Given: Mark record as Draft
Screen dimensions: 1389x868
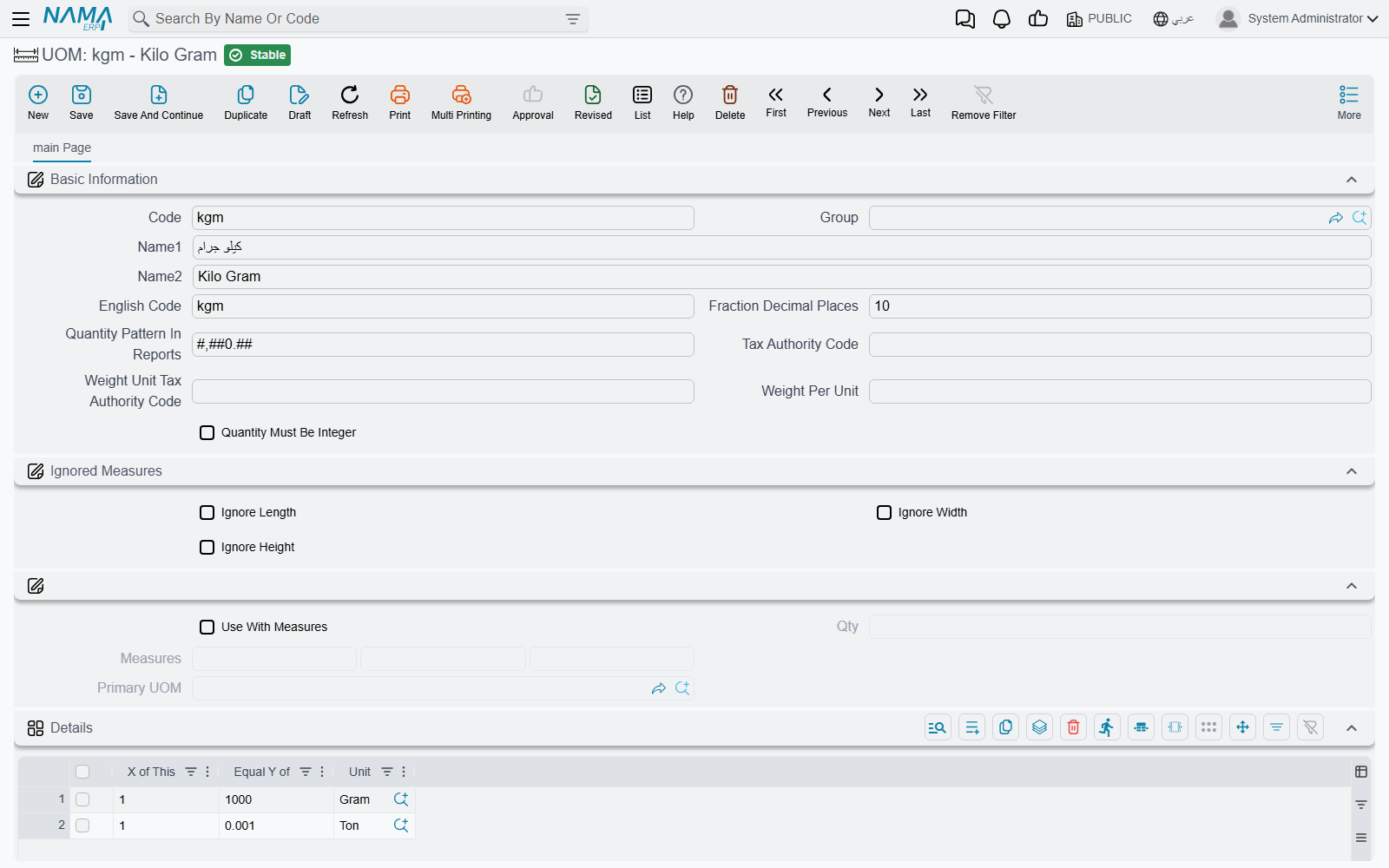Looking at the screenshot, I should (x=300, y=102).
